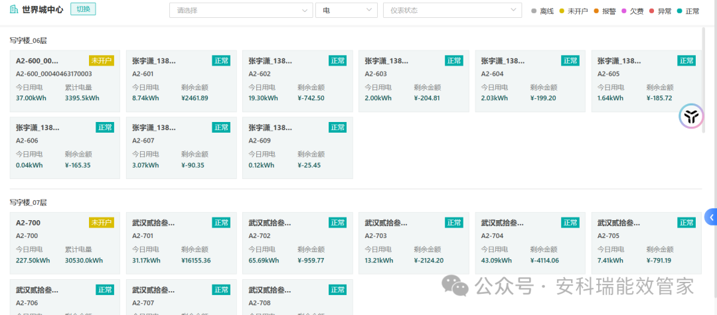Viewport: 717px width, 315px height.
Task: Open the A2-702 meter card
Action: [x=297, y=243]
